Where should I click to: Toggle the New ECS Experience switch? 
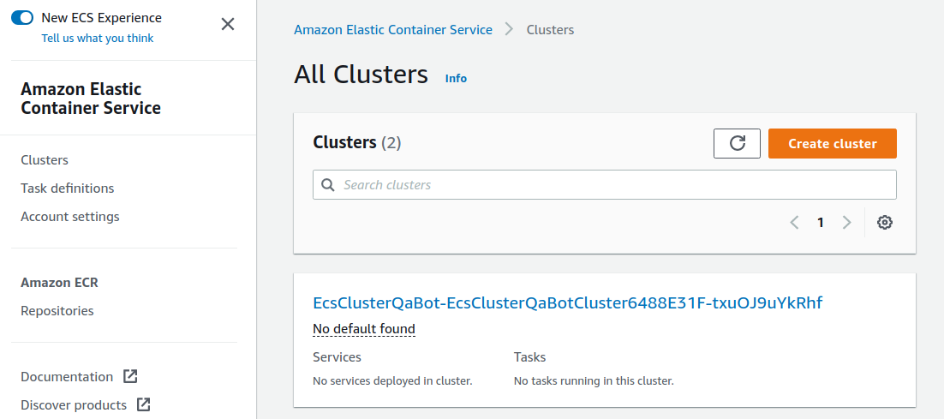[22, 17]
